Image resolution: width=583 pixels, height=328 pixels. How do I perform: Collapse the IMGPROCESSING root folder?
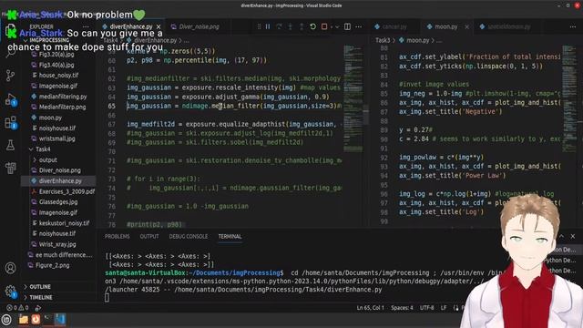pos(49,40)
